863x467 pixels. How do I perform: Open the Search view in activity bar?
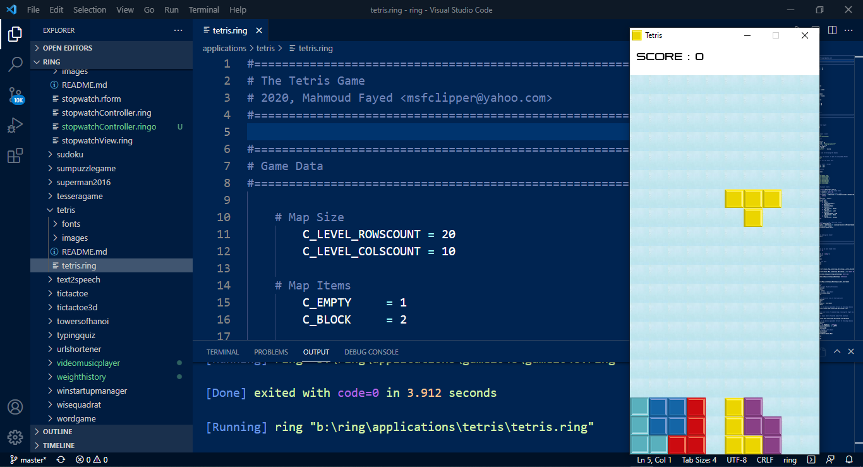tap(15, 64)
